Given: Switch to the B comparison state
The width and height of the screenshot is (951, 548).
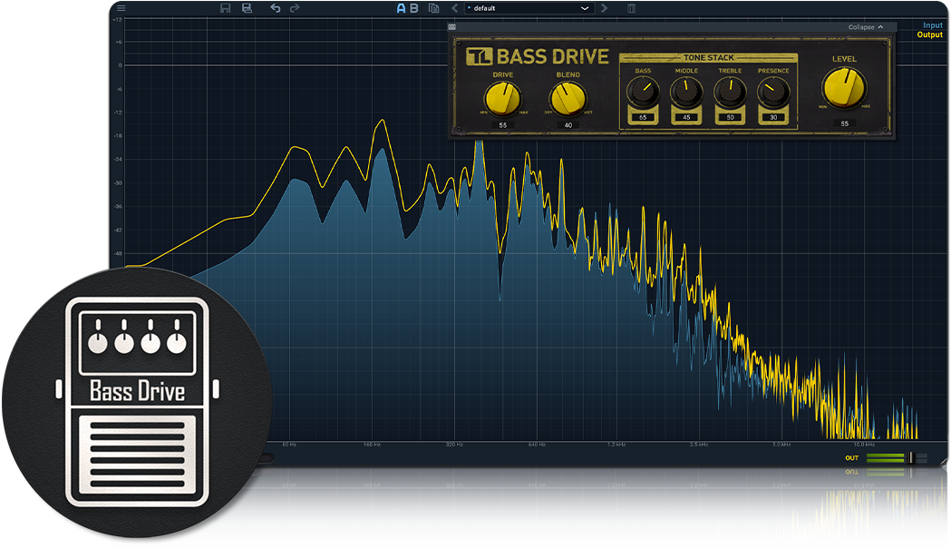Looking at the screenshot, I should [x=414, y=8].
